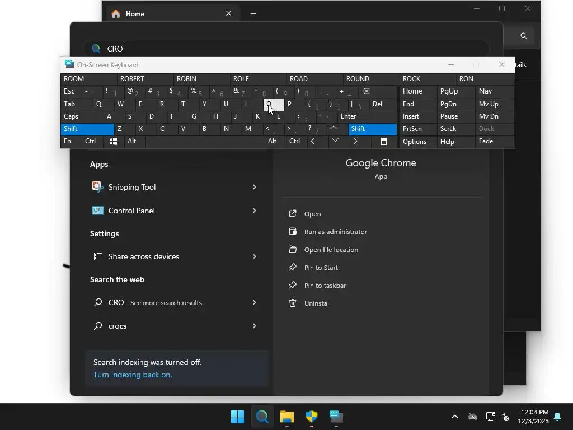Click the Fade key on keyboard
Image resolution: width=573 pixels, height=430 pixels.
(x=495, y=141)
